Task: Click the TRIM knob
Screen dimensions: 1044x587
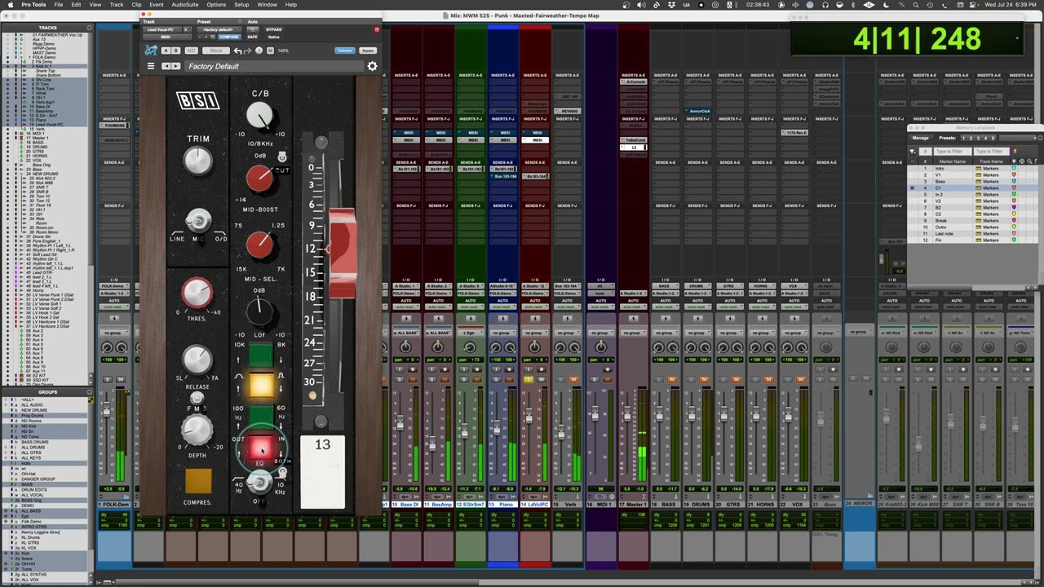Action: click(x=198, y=161)
